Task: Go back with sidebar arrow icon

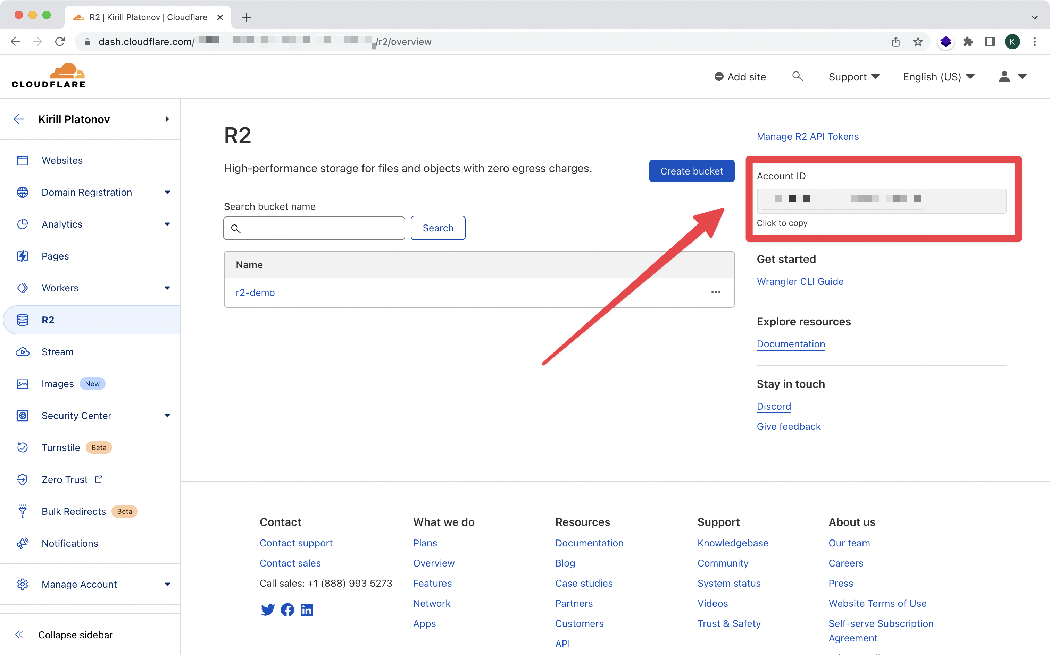Action: point(19,119)
